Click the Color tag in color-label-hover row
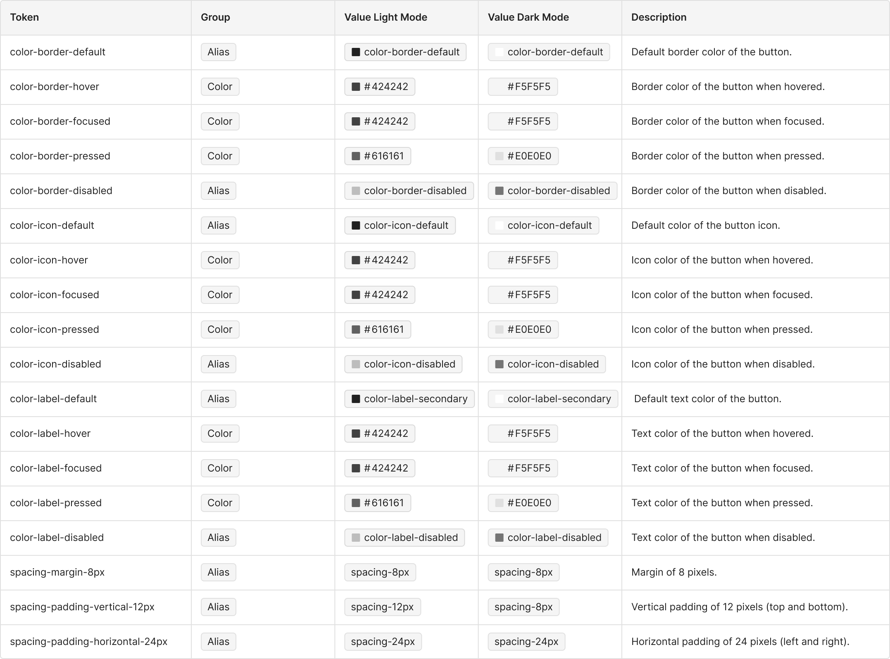Image resolution: width=890 pixels, height=659 pixels. (220, 434)
